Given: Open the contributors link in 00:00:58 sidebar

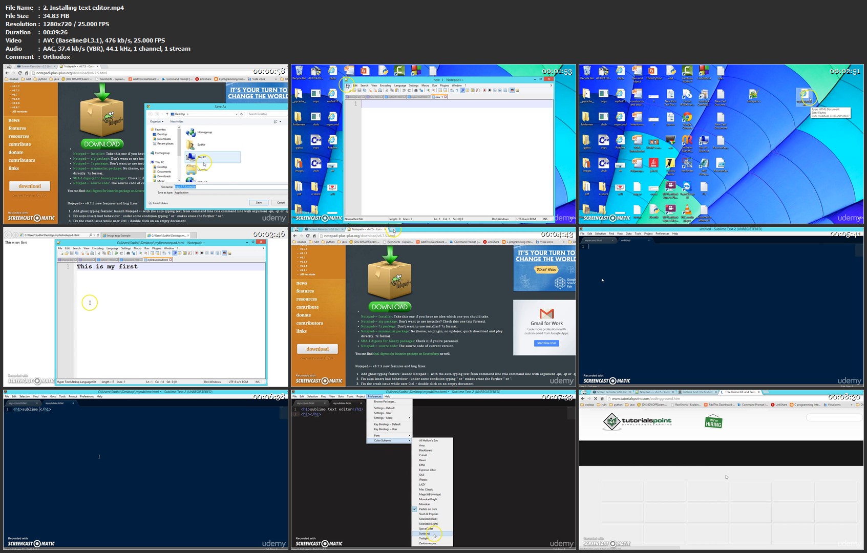Looking at the screenshot, I should tap(22, 160).
